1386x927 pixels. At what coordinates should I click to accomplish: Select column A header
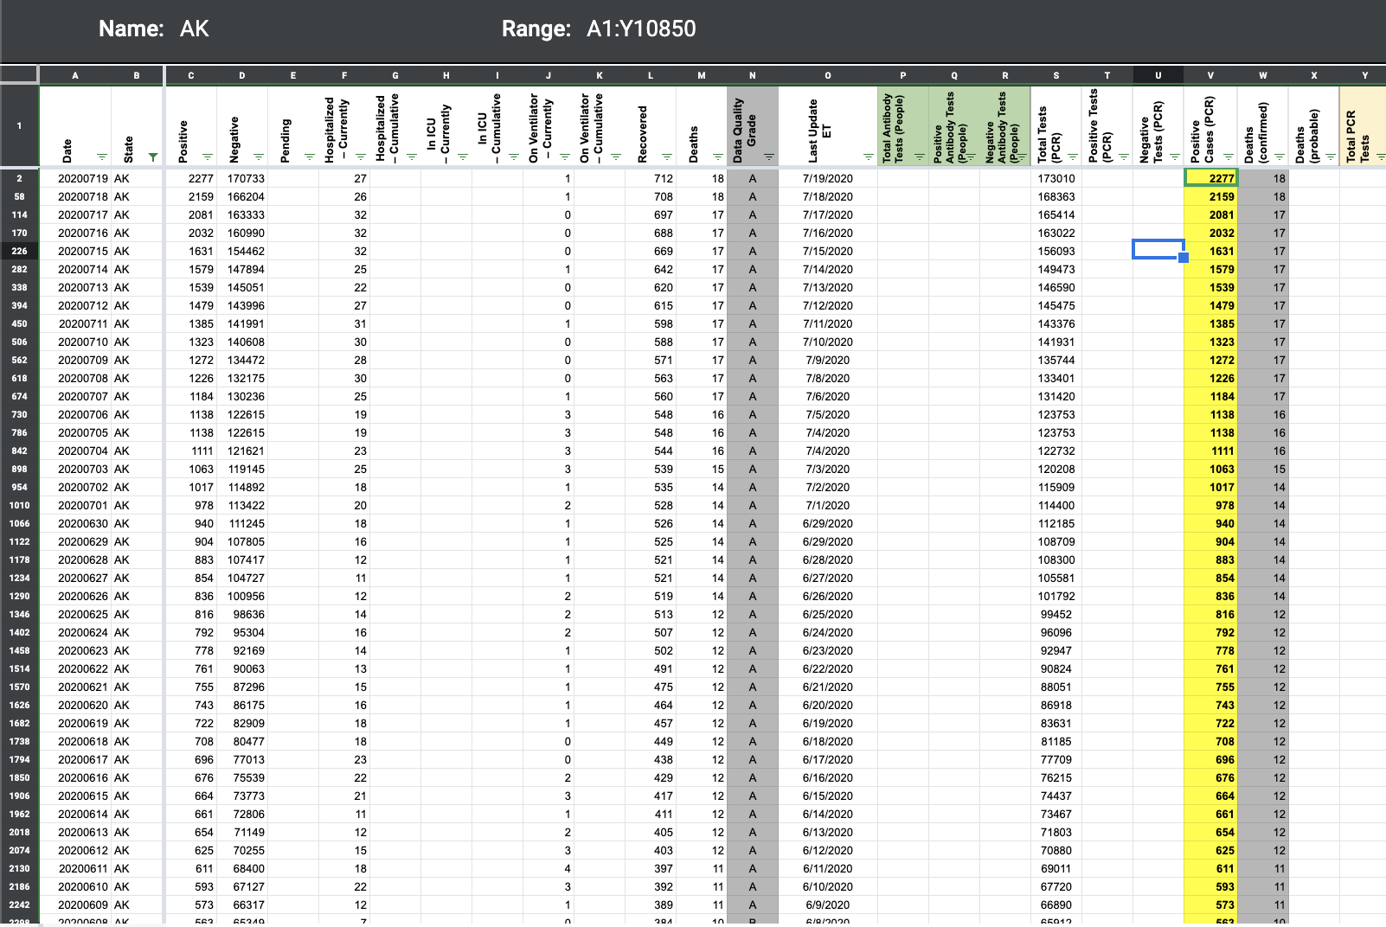[75, 75]
